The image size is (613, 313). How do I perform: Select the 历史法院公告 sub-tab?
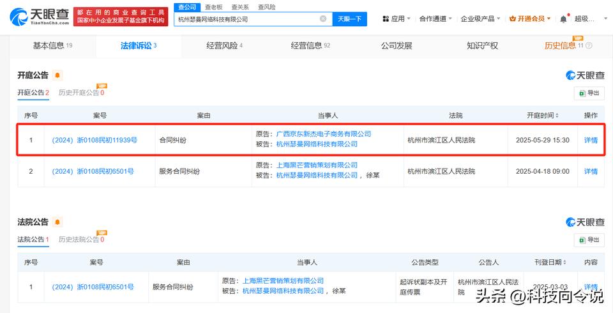(81, 240)
